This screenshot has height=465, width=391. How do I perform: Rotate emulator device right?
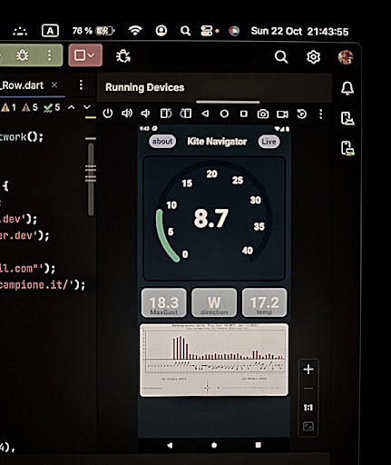pos(186,114)
